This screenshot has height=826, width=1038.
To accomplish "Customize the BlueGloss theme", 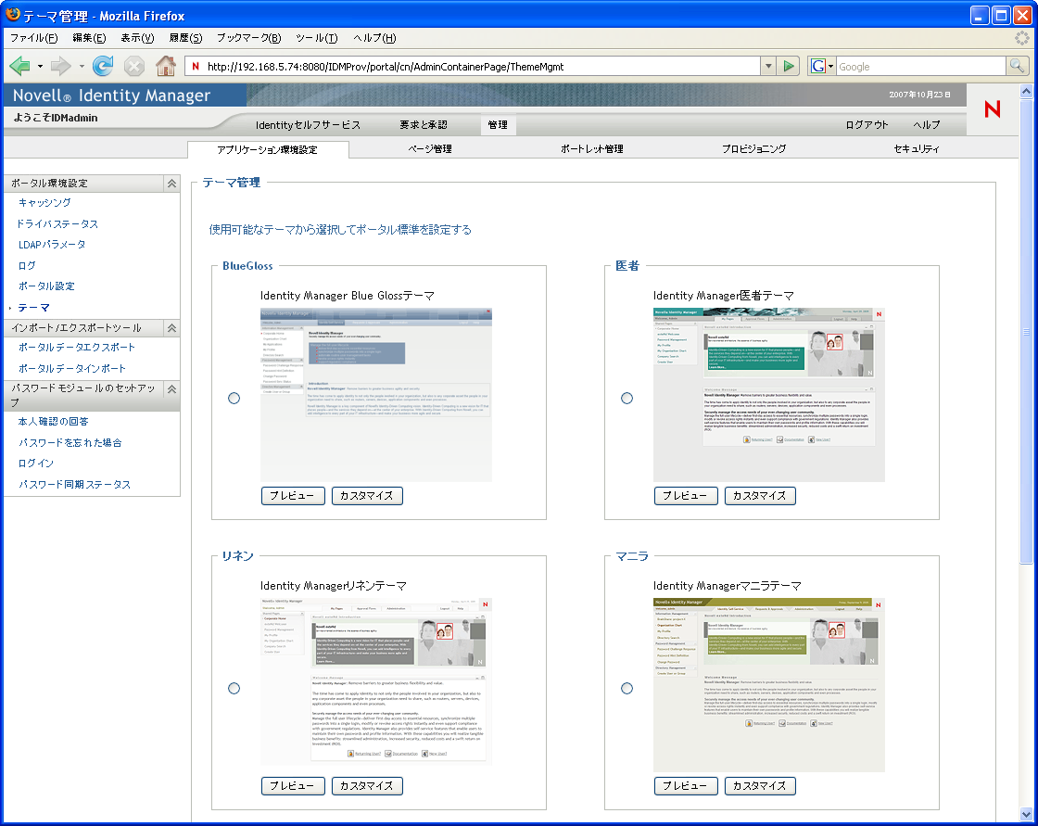I will (367, 495).
